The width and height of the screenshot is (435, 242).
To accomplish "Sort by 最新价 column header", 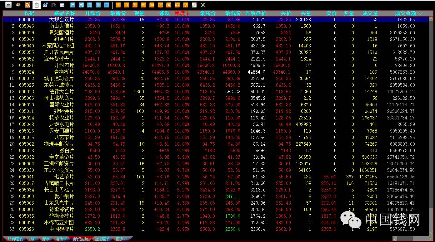I will click(x=118, y=13).
